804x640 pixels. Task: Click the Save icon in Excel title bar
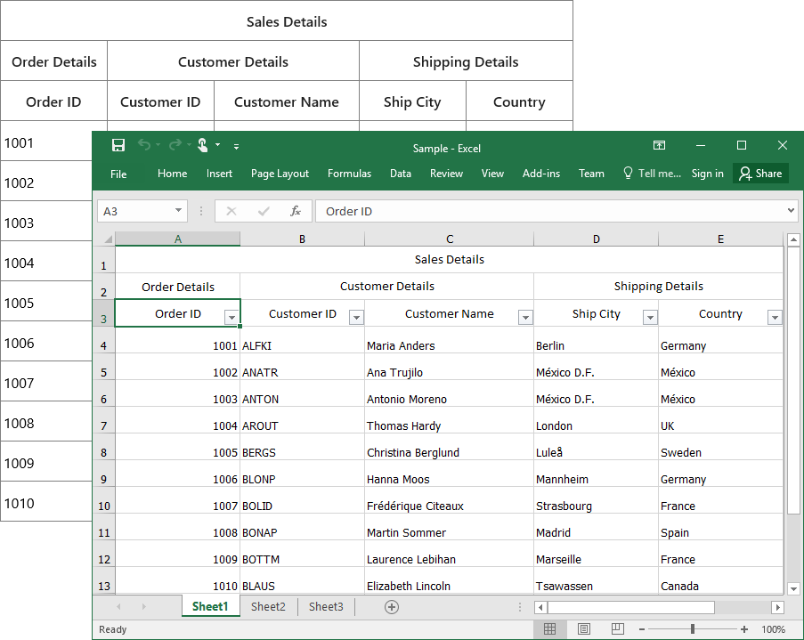pyautogui.click(x=118, y=145)
